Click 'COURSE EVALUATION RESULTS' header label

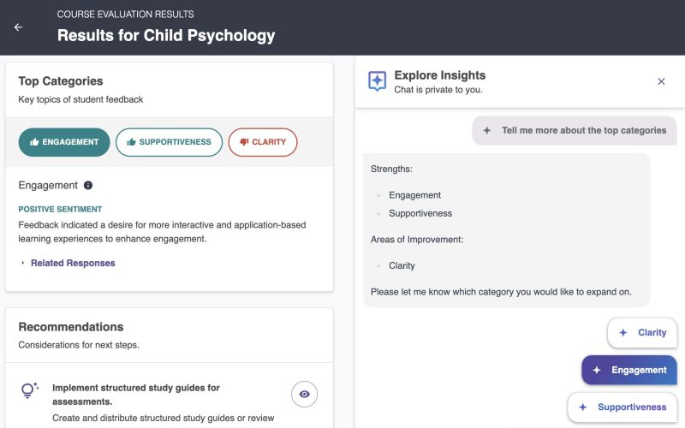tap(125, 14)
